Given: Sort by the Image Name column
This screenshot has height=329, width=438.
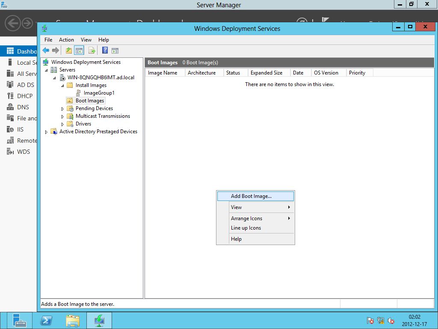Looking at the screenshot, I should click(165, 73).
